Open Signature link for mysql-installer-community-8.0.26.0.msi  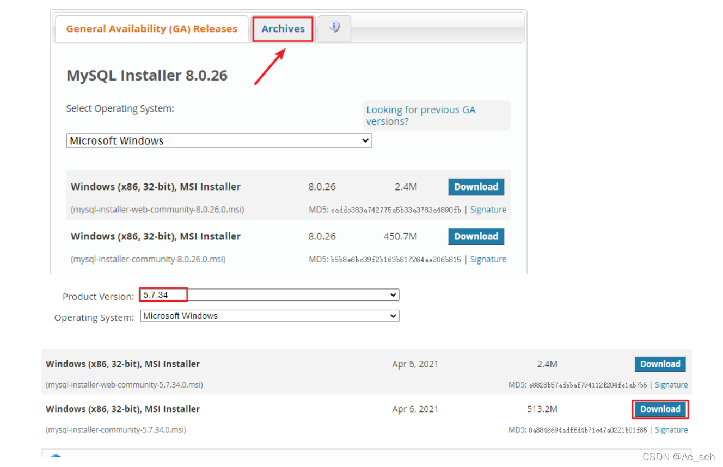488,259
